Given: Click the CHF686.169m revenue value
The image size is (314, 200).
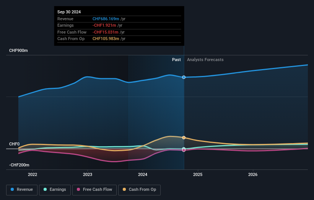Looking at the screenshot, I should pyautogui.click(x=106, y=19).
